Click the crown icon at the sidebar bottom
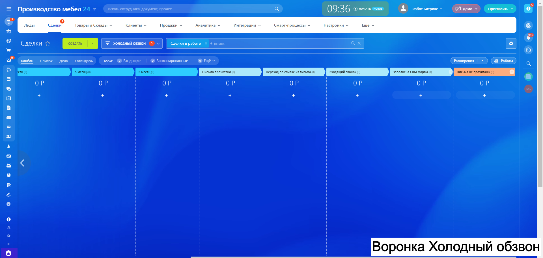Image resolution: width=543 pixels, height=258 pixels. click(8, 253)
